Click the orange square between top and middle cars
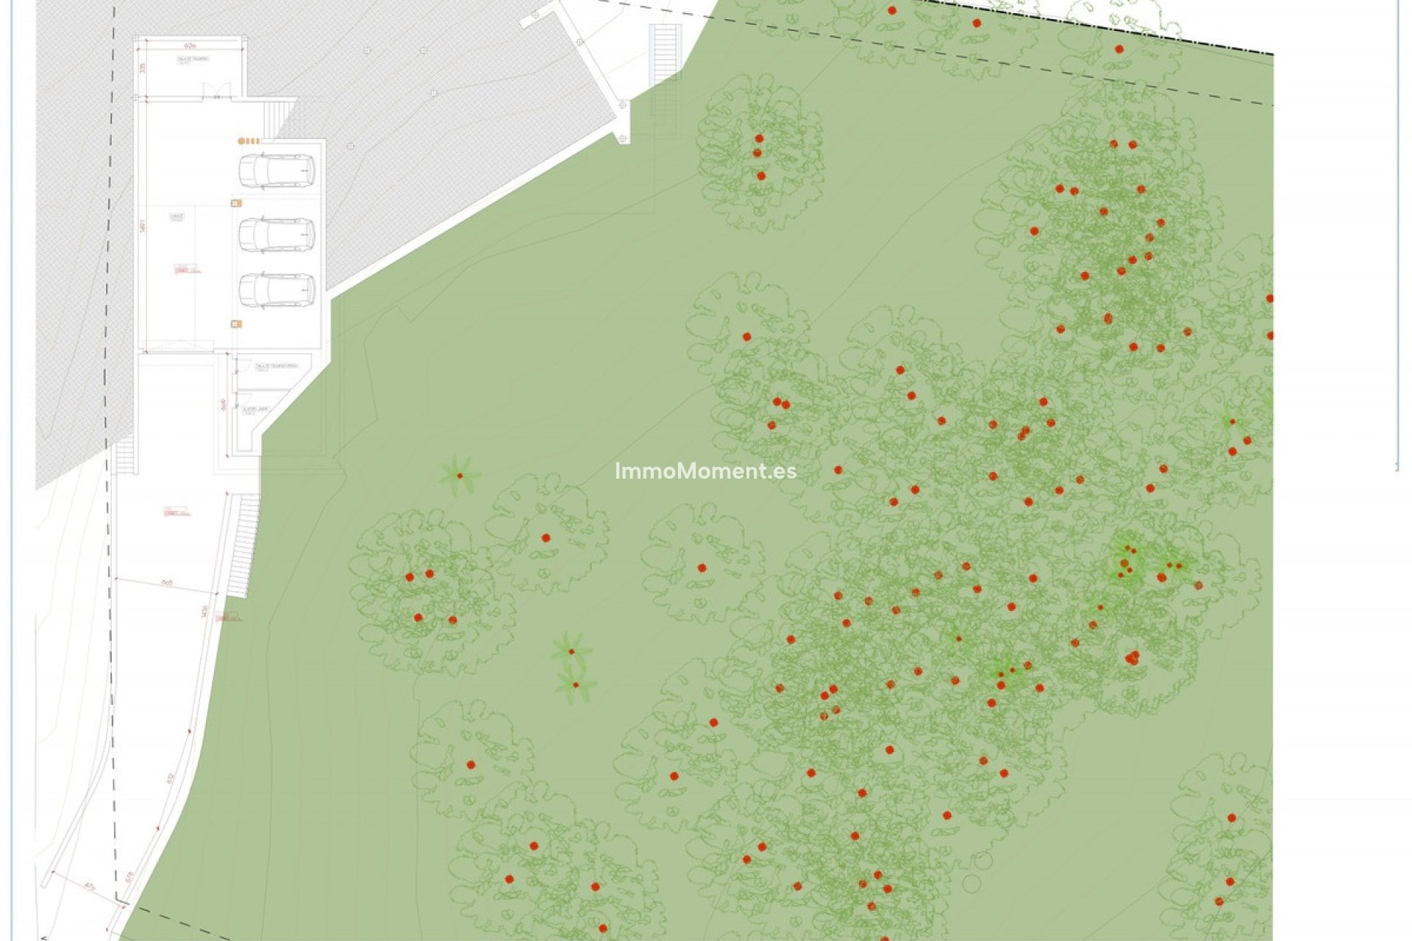 tap(236, 203)
